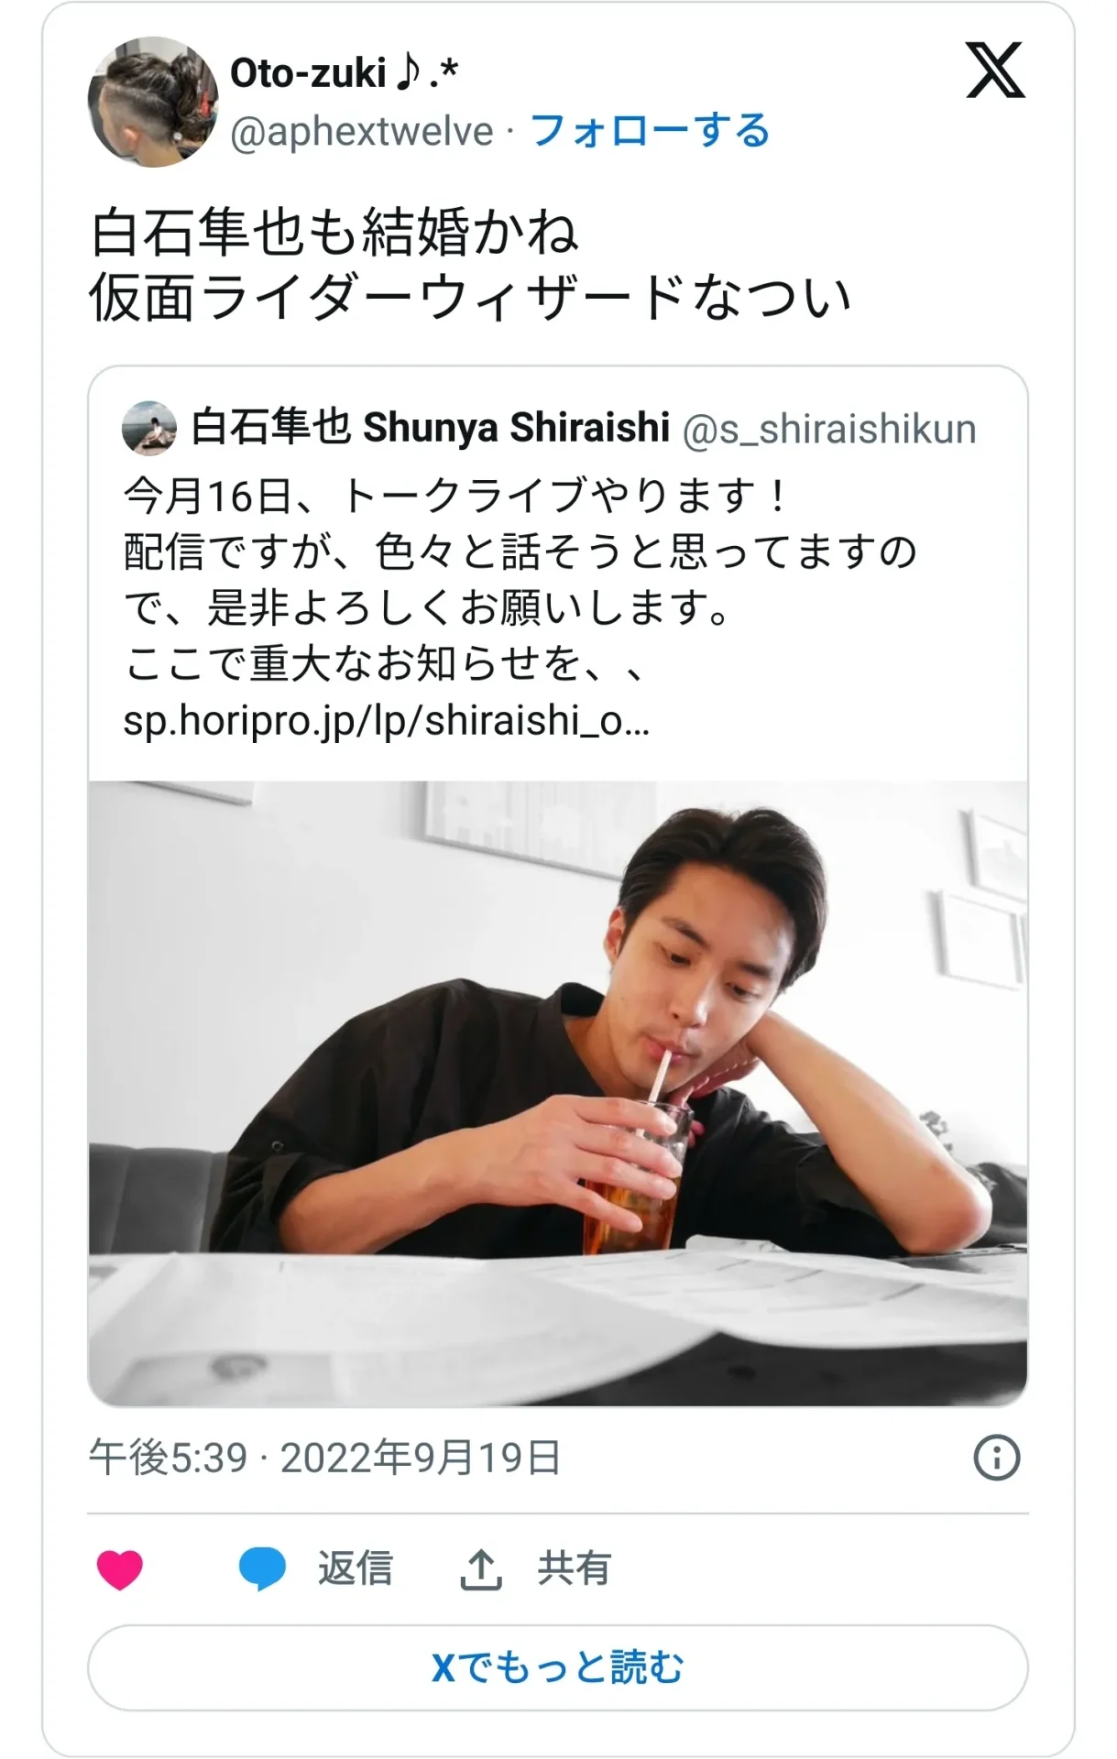1117x1759 pixels.
Task: Open the quoted tweet photo of man drinking
Action: coord(558,1093)
